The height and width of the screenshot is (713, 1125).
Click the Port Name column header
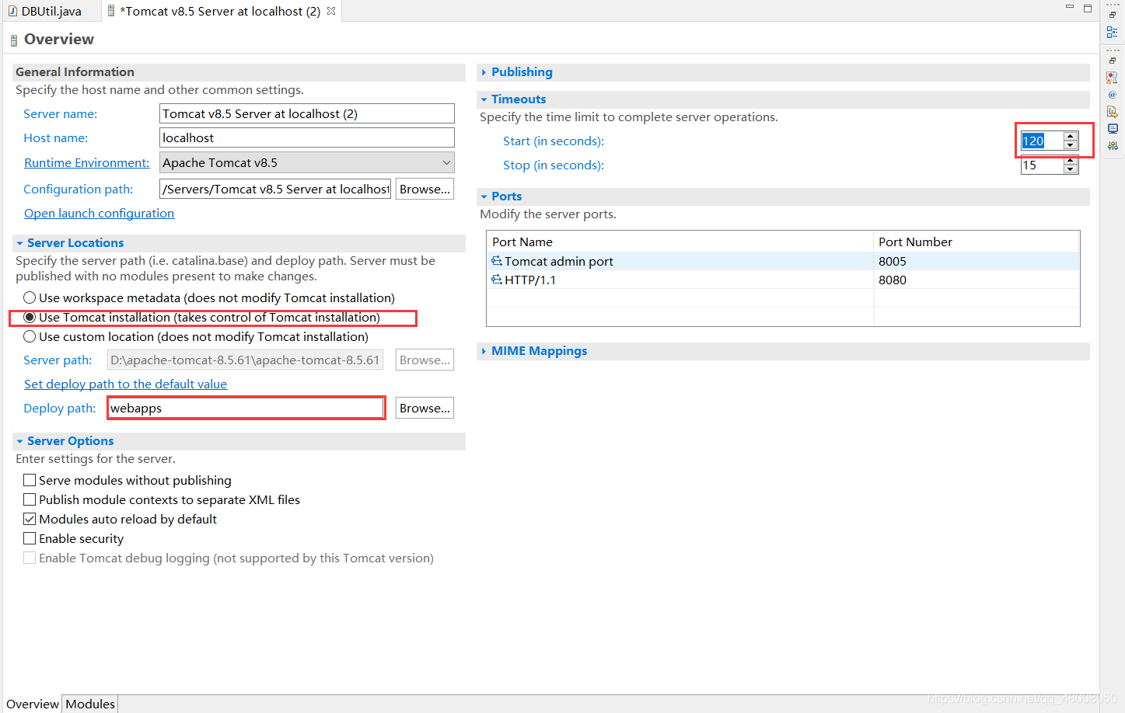[x=680, y=242]
